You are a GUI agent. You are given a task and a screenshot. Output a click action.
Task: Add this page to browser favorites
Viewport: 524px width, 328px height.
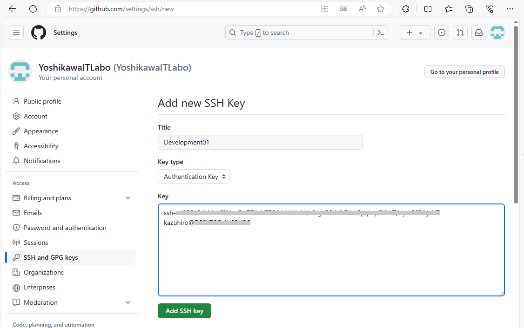[x=381, y=9]
